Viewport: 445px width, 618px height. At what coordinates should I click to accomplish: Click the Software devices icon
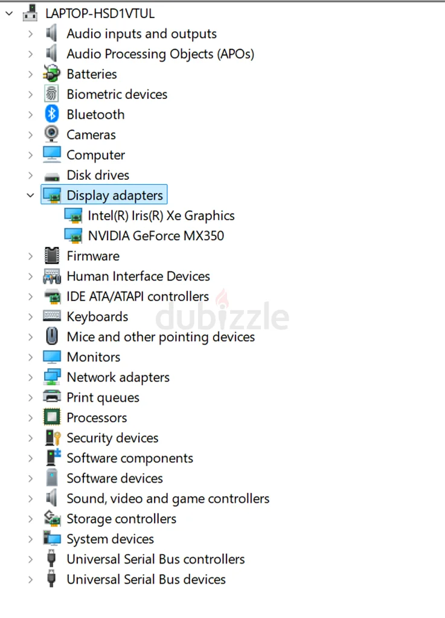[52, 478]
